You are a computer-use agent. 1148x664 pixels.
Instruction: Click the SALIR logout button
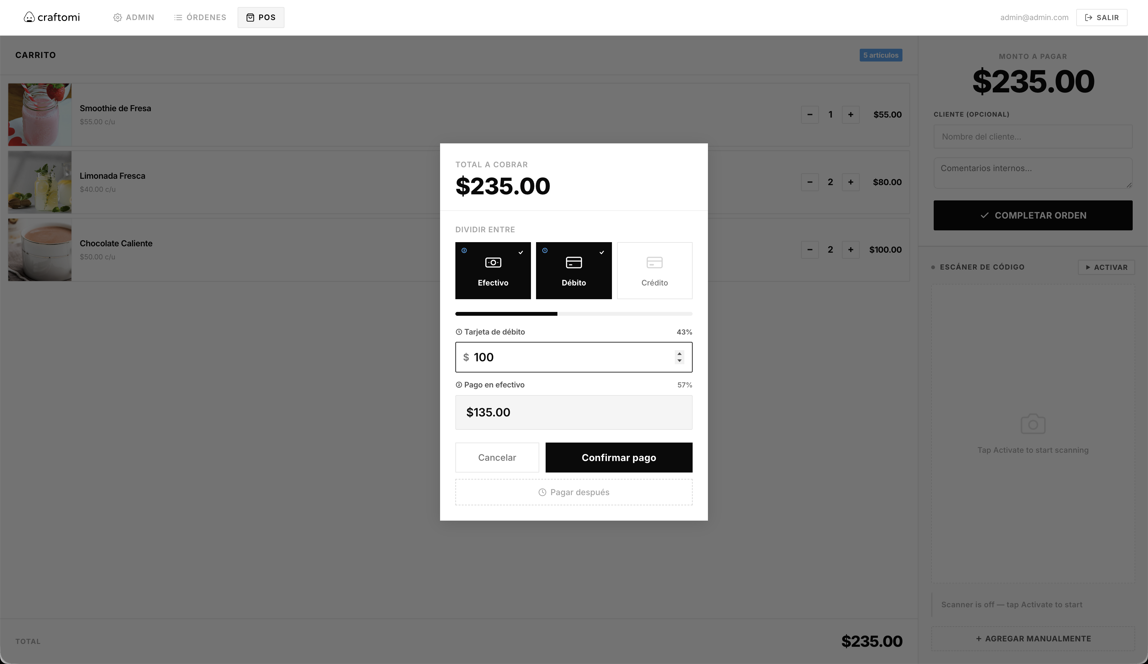click(1101, 17)
